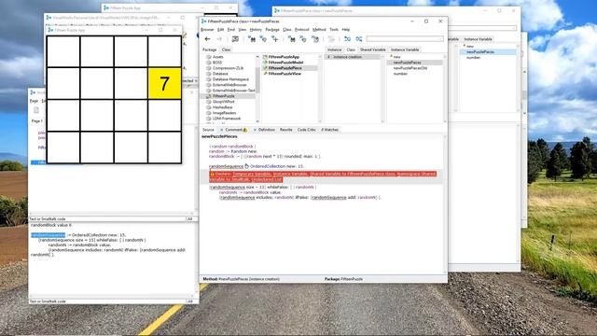Switch to the Definition tab
This screenshot has height=336, width=597.
(x=266, y=130)
